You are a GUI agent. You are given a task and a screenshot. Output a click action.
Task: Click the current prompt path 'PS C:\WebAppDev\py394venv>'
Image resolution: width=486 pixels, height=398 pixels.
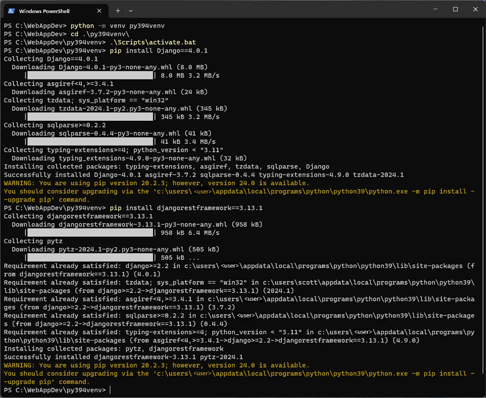[x=55, y=390]
